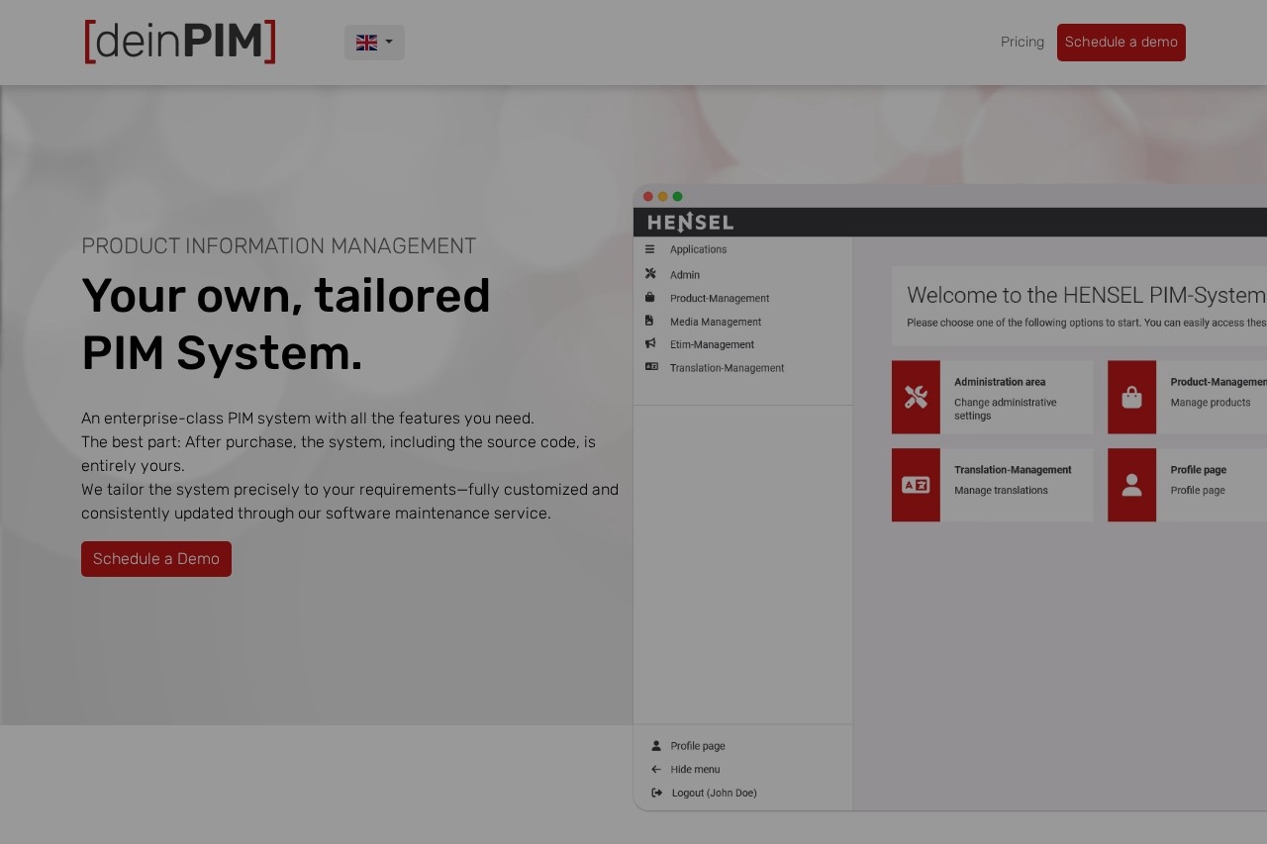Select Media Management menu entry
The width and height of the screenshot is (1267, 844).
click(715, 322)
